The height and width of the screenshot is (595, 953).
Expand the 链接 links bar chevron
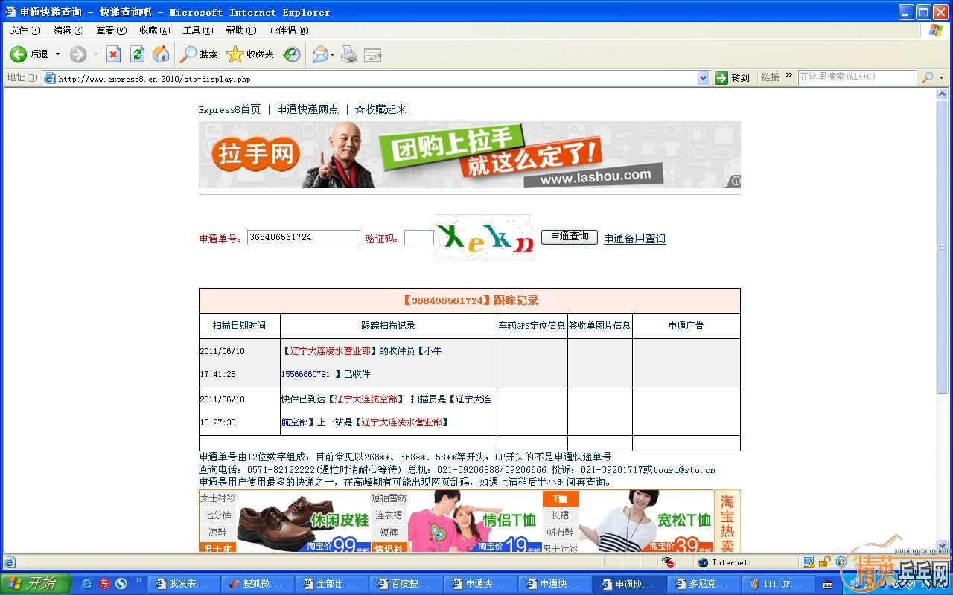789,76
